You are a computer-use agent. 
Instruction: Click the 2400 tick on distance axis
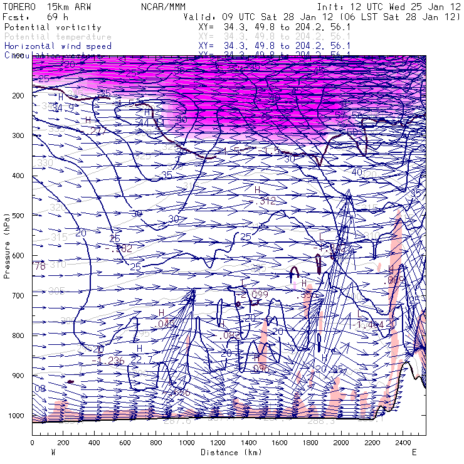point(403,443)
